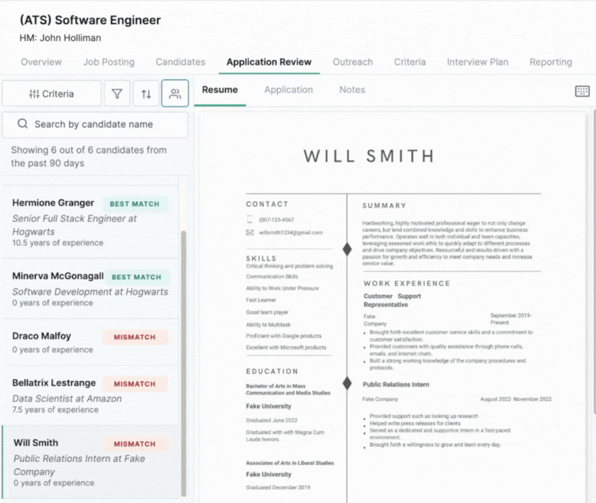
Task: Click the filter funnel icon
Action: click(x=117, y=94)
